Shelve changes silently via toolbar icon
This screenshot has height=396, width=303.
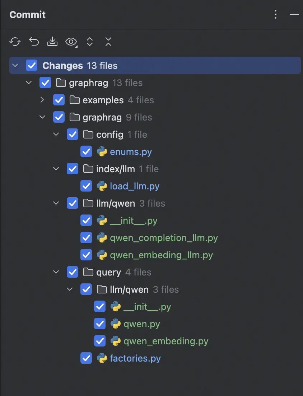[x=52, y=42]
